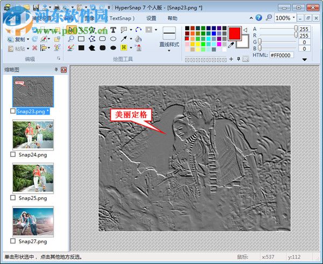
Task: Select the outline polygon tool
Action: (x=92, y=39)
